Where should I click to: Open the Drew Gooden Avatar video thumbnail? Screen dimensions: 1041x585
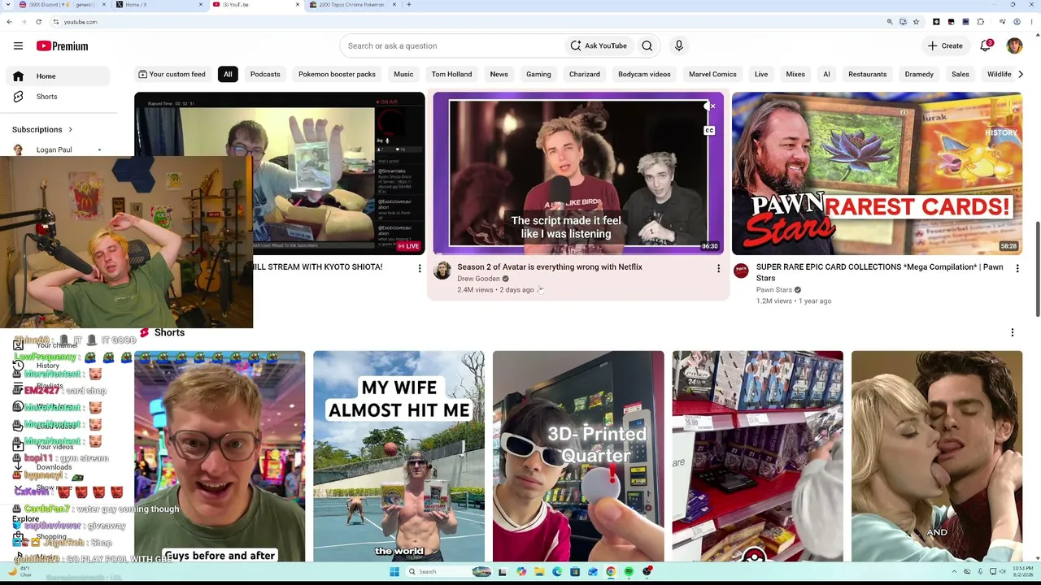tap(577, 173)
